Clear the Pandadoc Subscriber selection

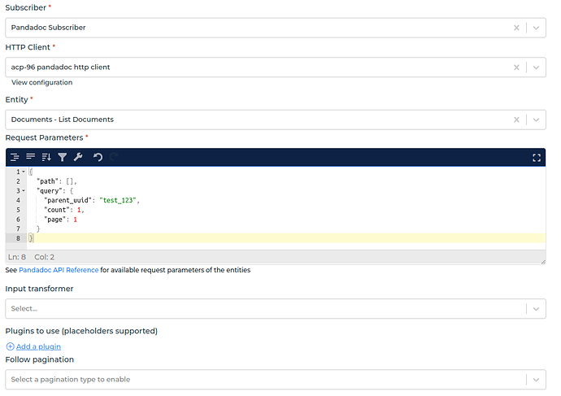coord(516,28)
